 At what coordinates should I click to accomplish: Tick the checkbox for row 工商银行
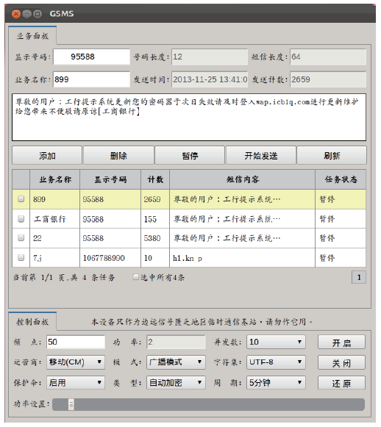click(x=21, y=219)
